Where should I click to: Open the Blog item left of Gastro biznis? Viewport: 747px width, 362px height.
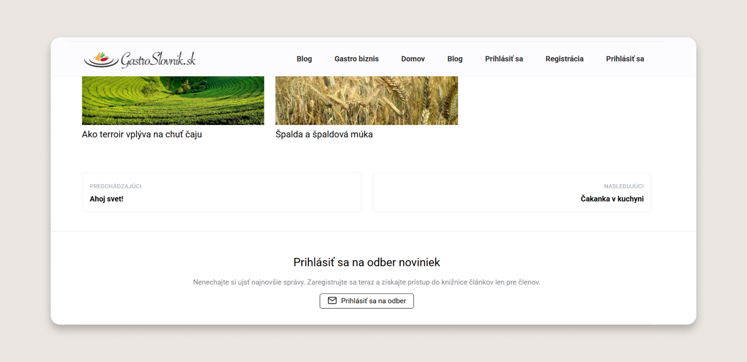[x=304, y=59]
